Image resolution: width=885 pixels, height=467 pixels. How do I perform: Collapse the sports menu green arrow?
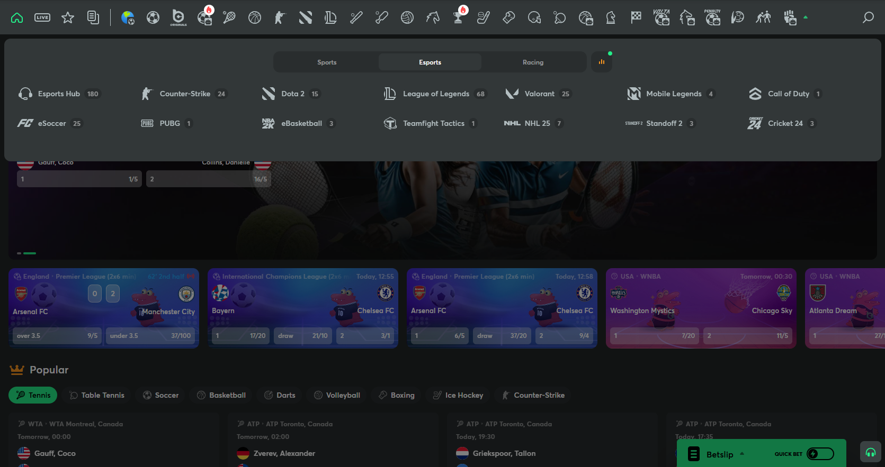[x=806, y=17]
